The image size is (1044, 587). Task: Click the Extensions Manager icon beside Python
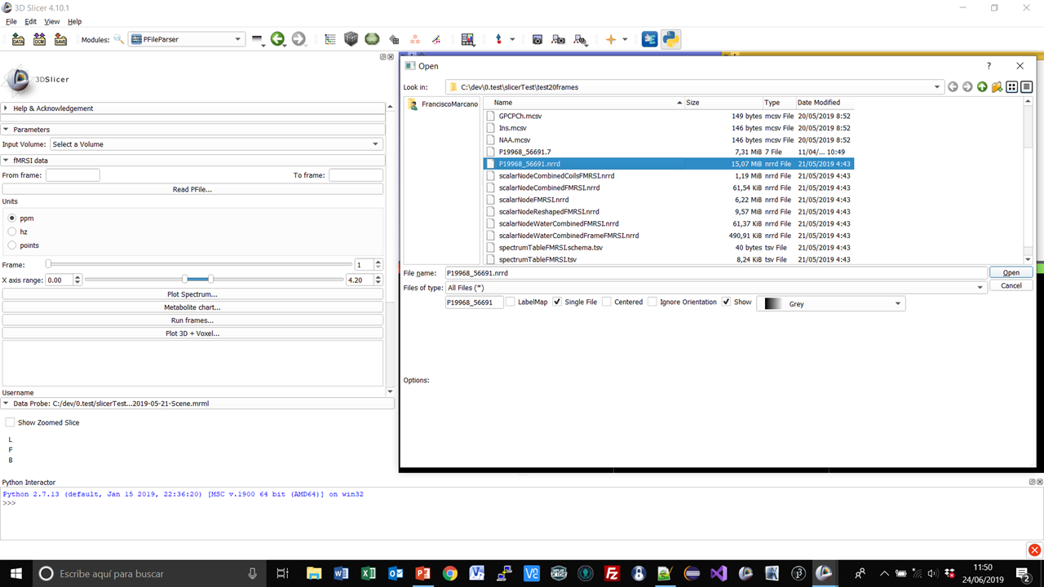(649, 39)
